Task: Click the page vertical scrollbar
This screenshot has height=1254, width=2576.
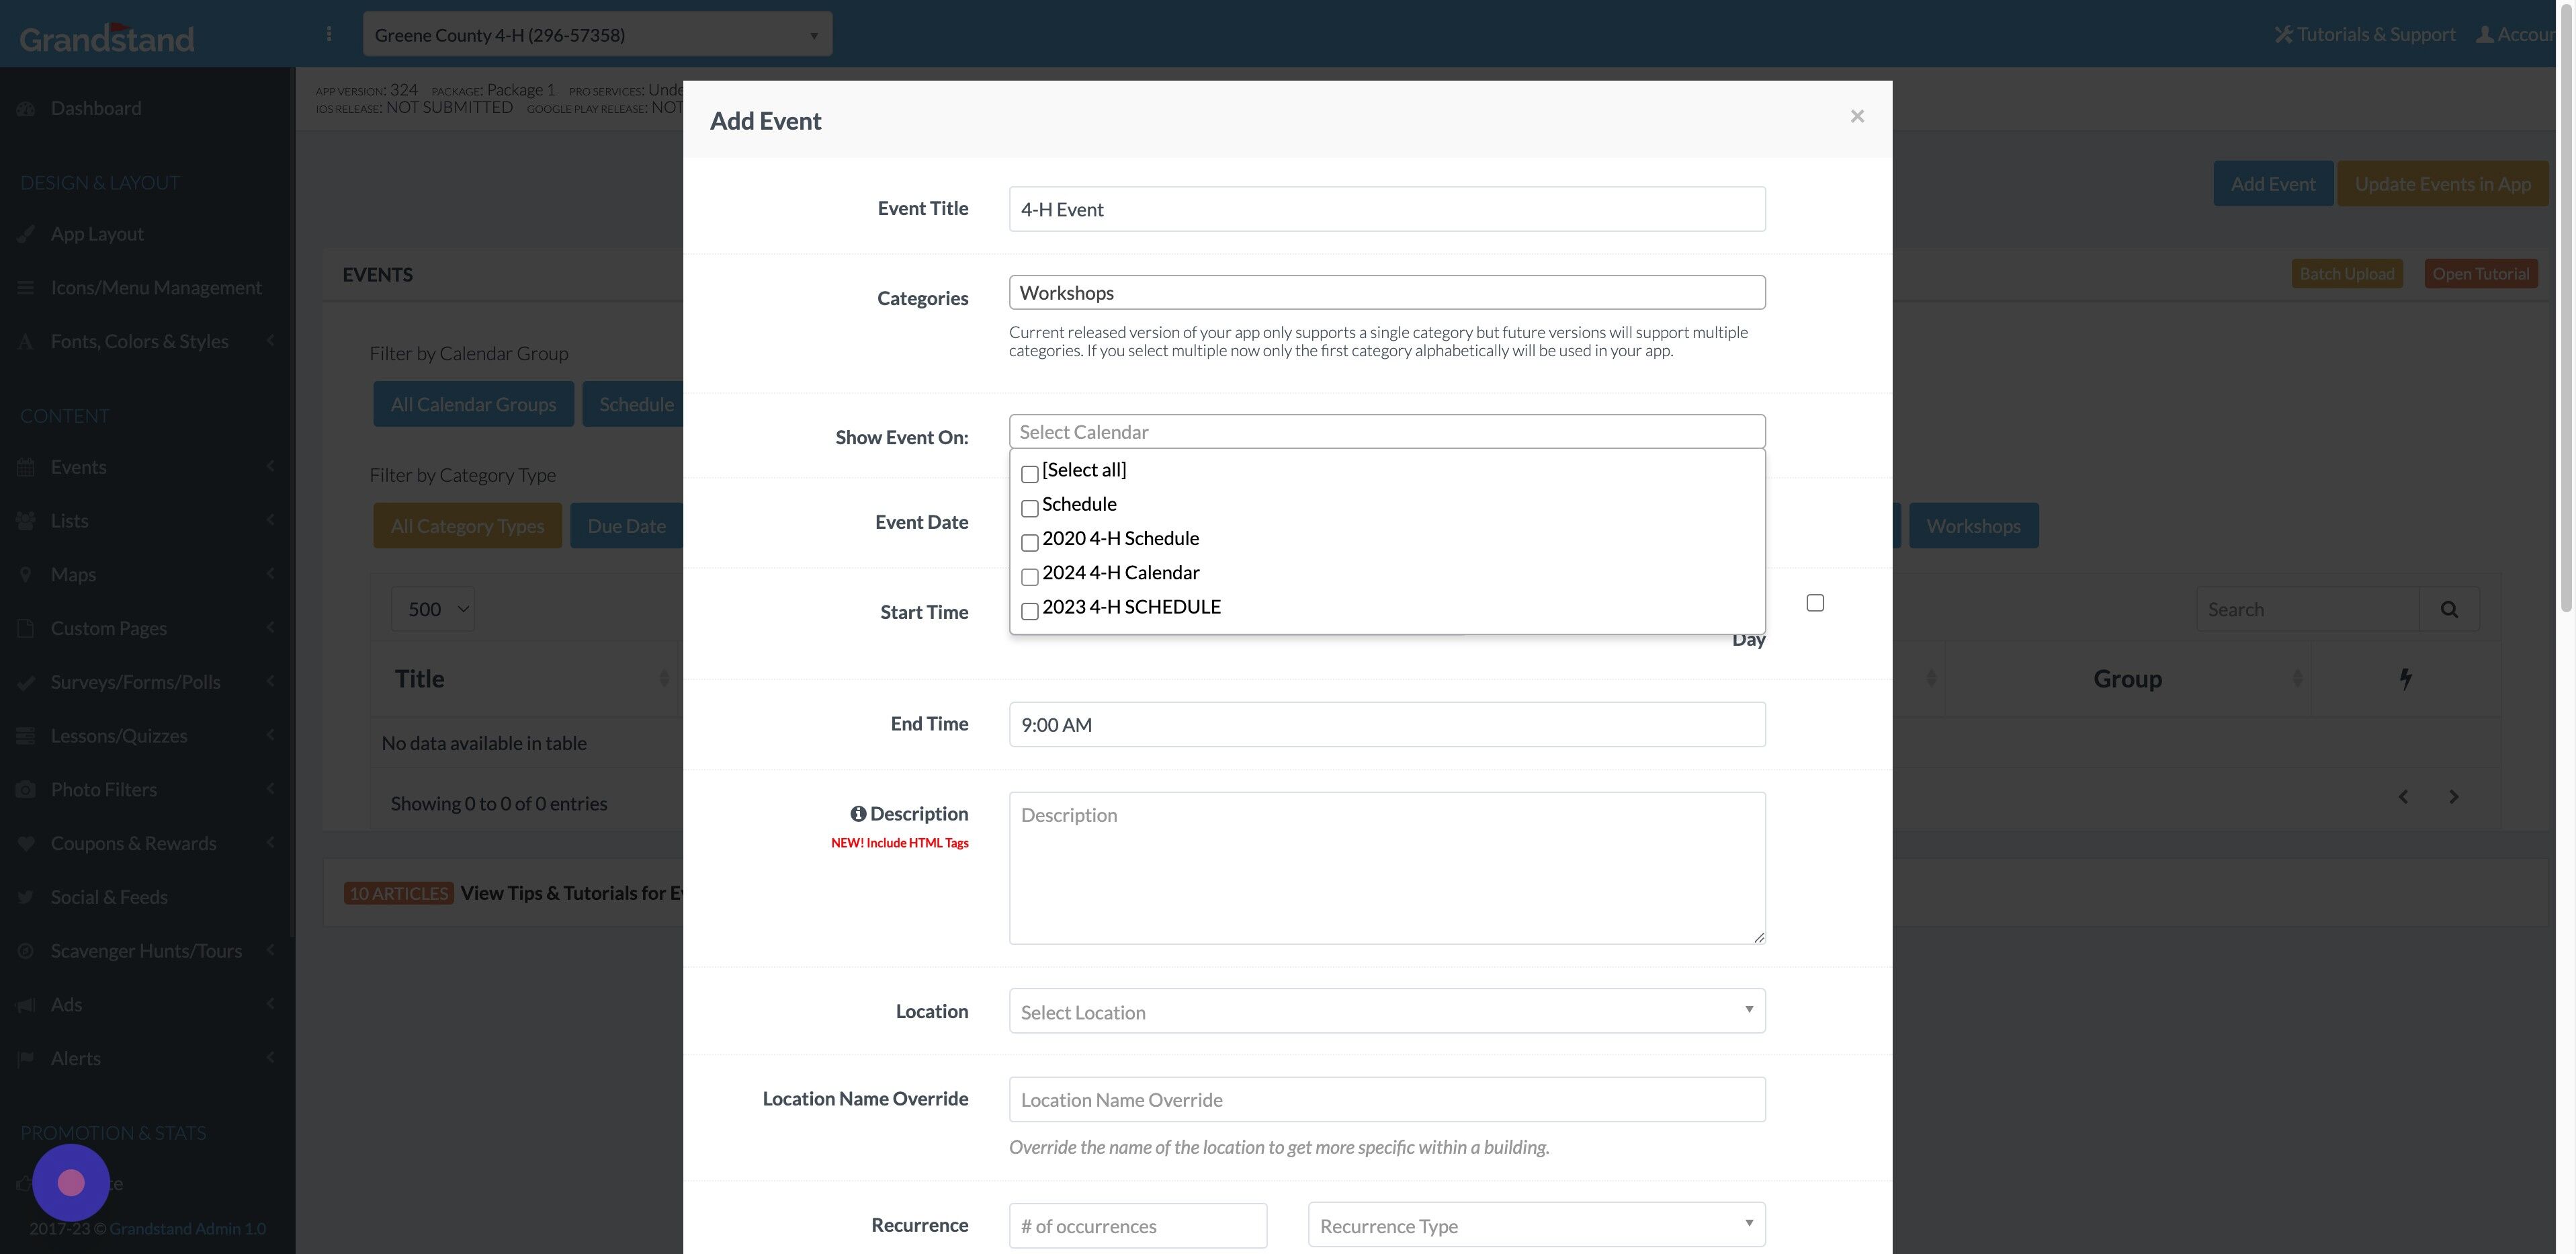Action: pyautogui.click(x=2566, y=310)
